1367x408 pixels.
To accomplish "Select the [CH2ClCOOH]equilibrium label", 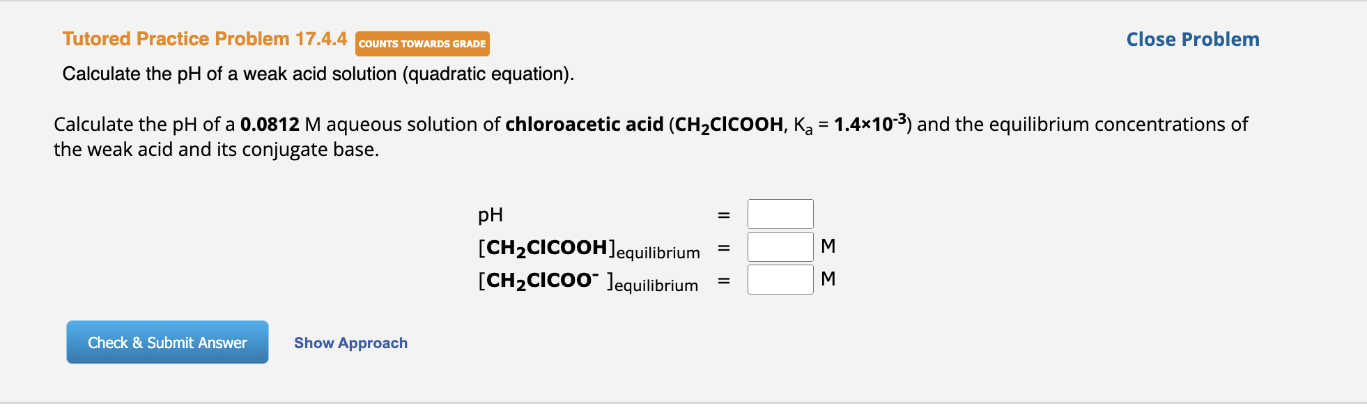I will [x=589, y=247].
